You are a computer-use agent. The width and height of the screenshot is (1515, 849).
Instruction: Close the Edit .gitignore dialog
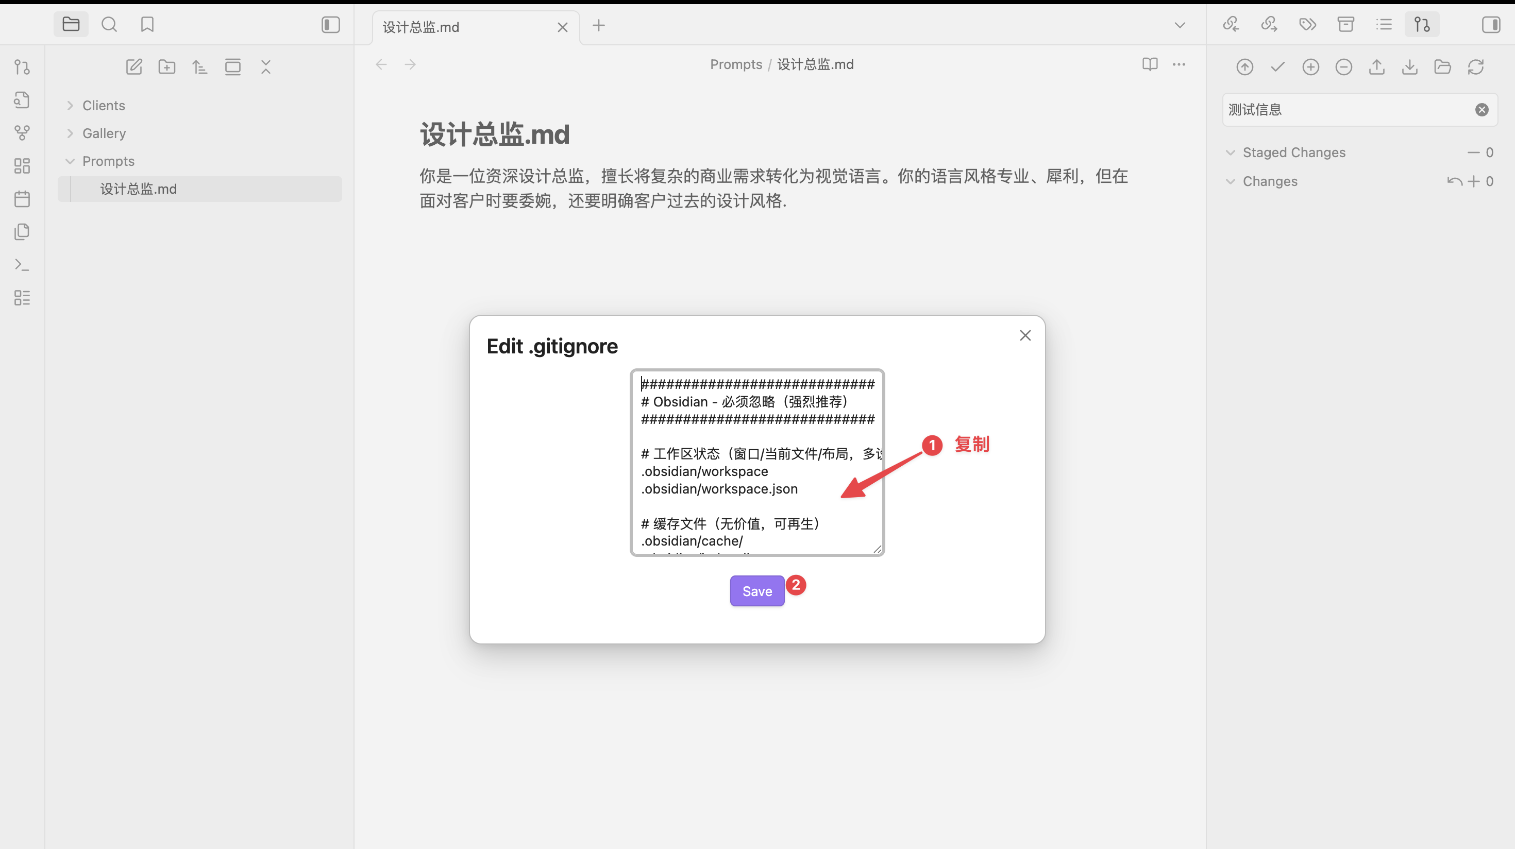click(x=1025, y=335)
